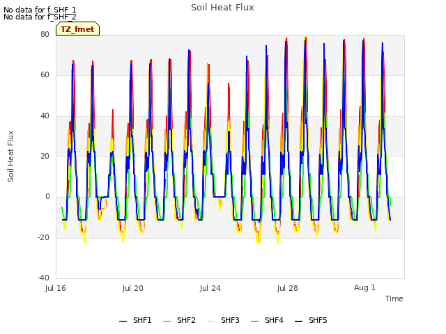
Task: Click the Soil Heat Flux chart title
Action: pos(222,8)
